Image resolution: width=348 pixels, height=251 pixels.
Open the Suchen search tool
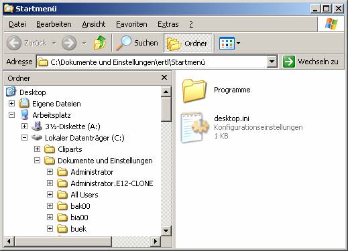pyautogui.click(x=137, y=43)
